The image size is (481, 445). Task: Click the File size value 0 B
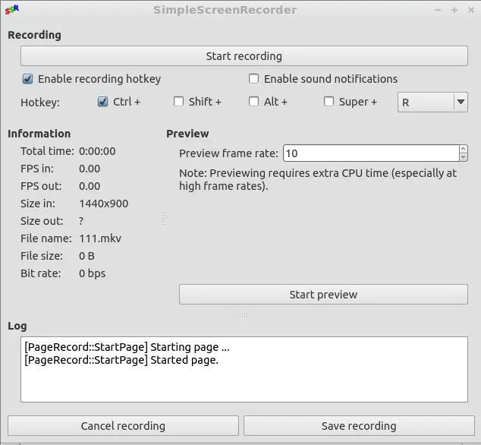click(x=86, y=256)
